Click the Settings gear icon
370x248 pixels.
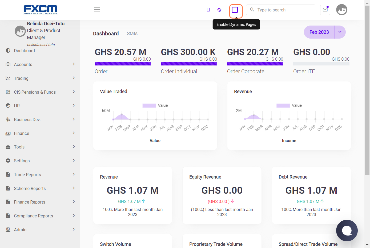[8, 161]
